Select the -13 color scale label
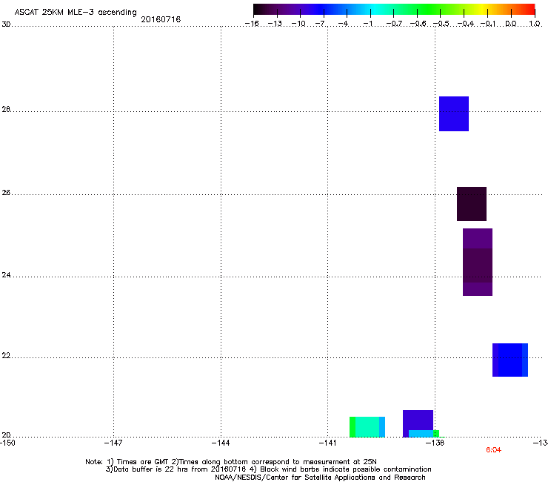 tap(275, 24)
